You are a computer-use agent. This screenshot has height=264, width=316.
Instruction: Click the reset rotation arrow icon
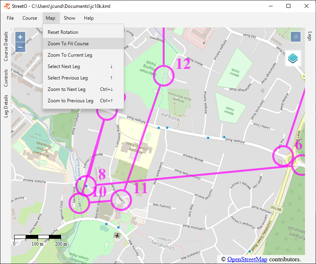[x=295, y=37]
